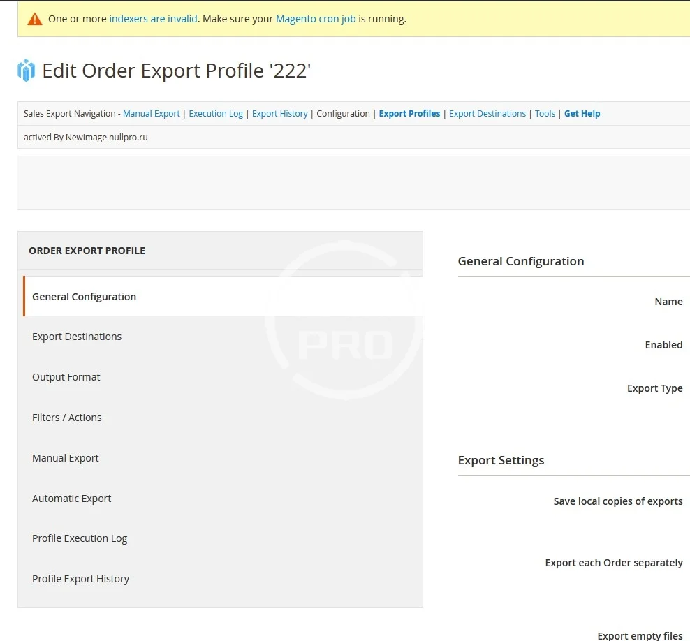Viewport: 690px width, 641px height.
Task: Open Export History navigation link
Action: (x=279, y=114)
